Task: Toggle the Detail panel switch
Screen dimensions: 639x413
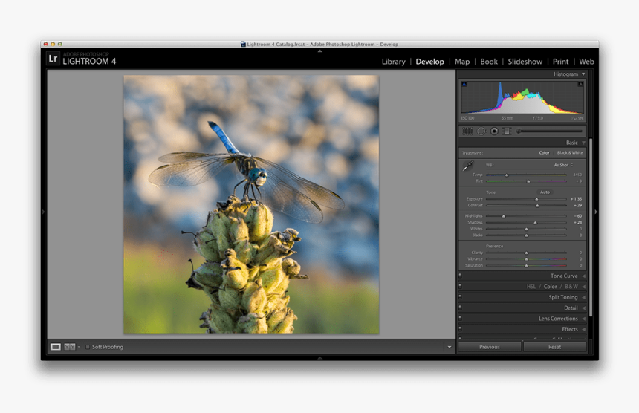Action: [x=460, y=308]
